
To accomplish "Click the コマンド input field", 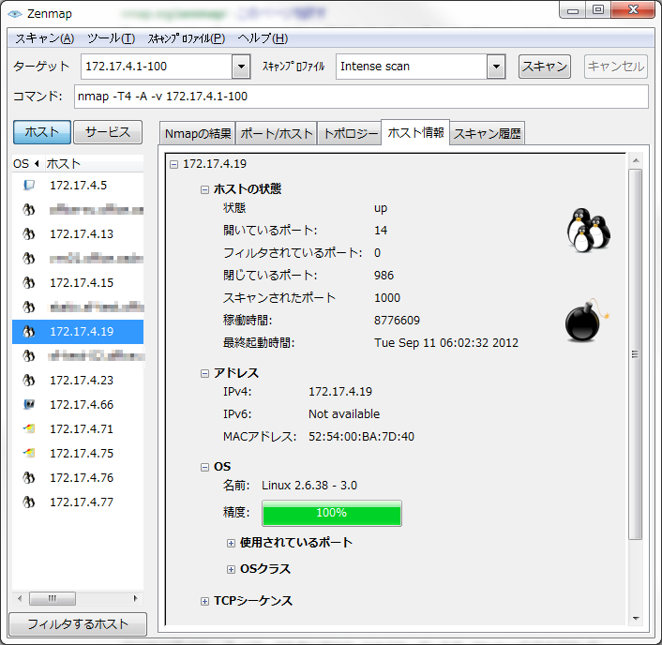I will tap(361, 97).
